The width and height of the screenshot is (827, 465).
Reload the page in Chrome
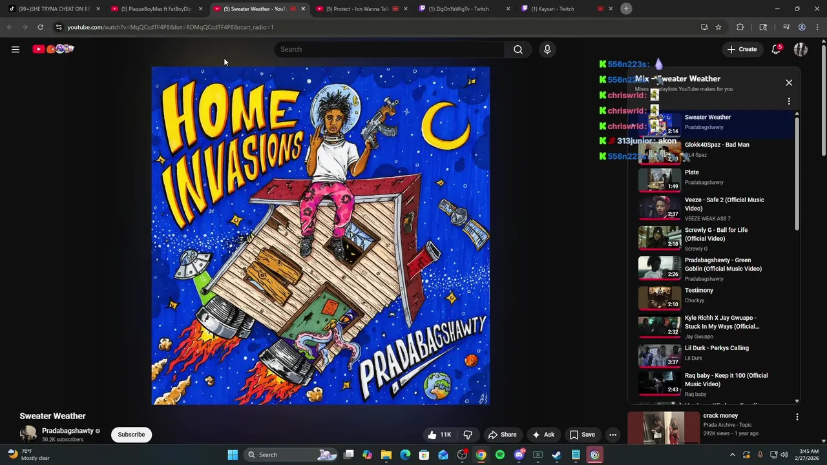click(40, 27)
